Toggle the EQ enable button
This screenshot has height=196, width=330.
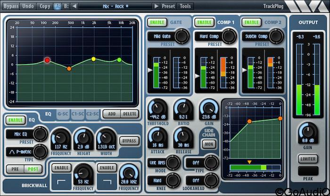(16, 120)
